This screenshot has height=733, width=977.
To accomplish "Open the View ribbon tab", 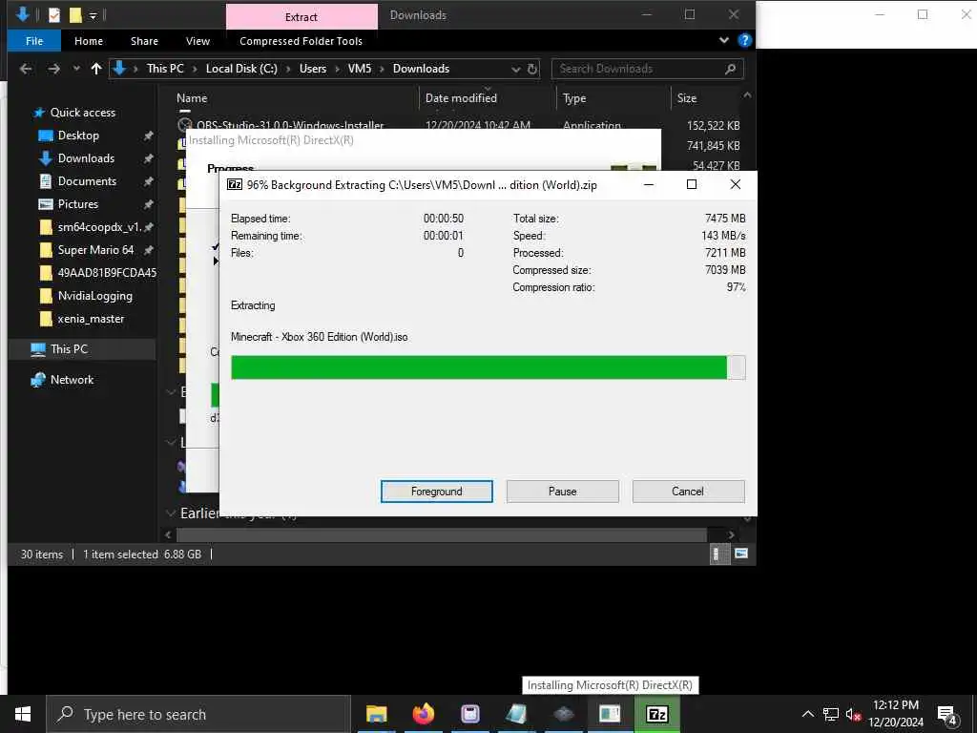I will pyautogui.click(x=197, y=41).
